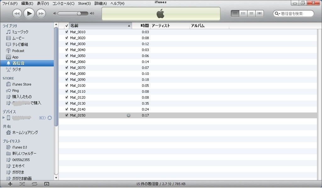Switch to song list view

coord(235,13)
